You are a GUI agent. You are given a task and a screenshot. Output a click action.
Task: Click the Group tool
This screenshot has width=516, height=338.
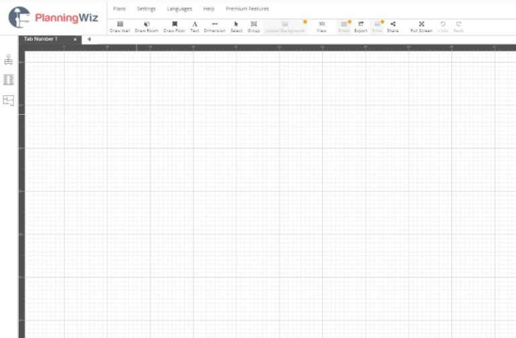click(254, 27)
